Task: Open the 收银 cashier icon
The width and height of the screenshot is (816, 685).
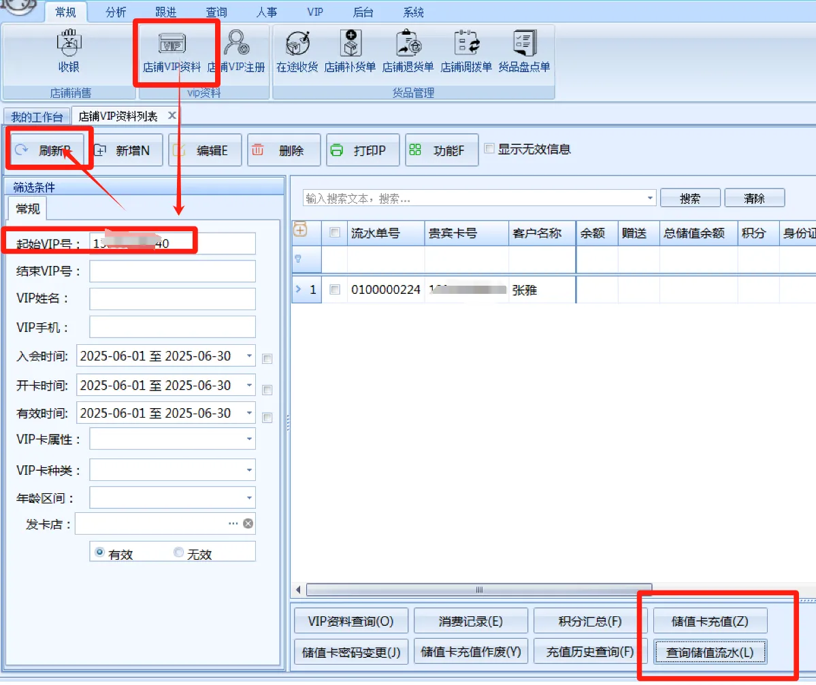Action: 69,52
